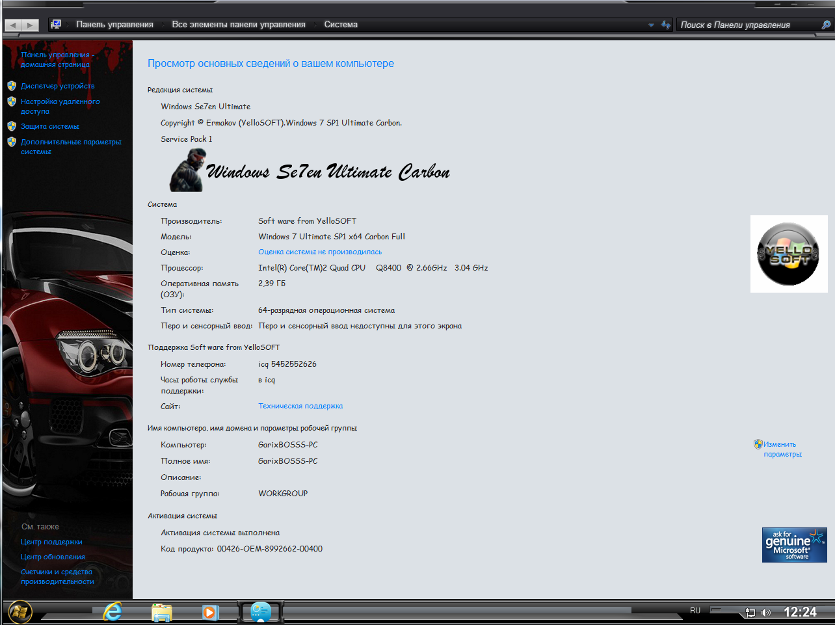The height and width of the screenshot is (625, 835).
Task: Click 'Изменить параметры' link
Action: [782, 449]
